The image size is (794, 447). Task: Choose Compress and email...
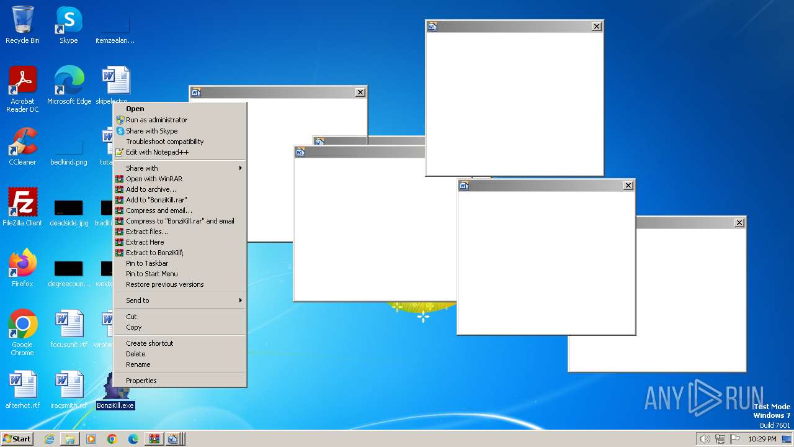pos(180,210)
